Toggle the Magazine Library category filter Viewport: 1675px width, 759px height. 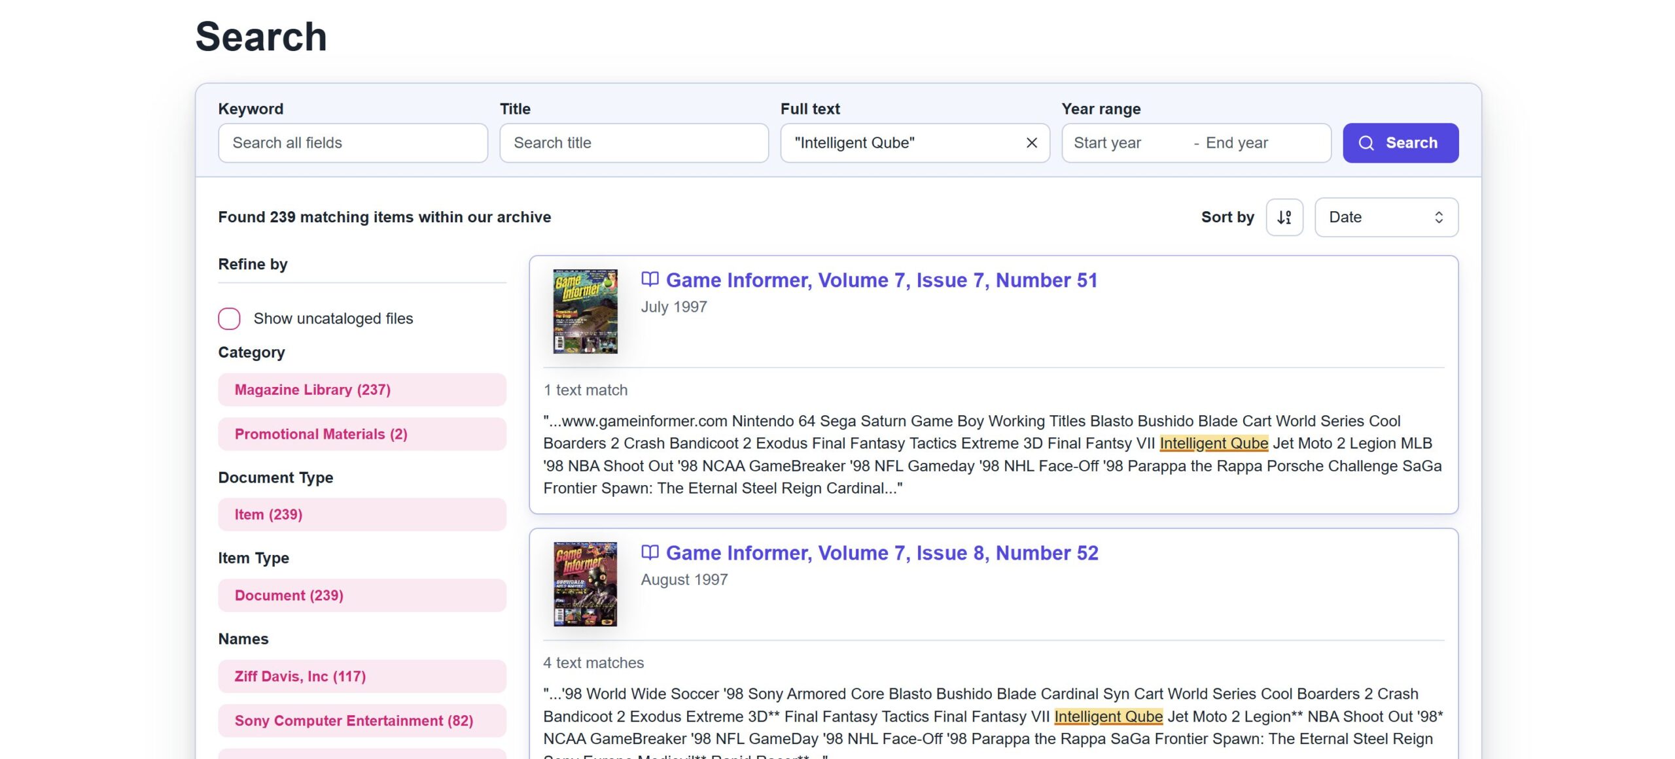[x=312, y=390]
